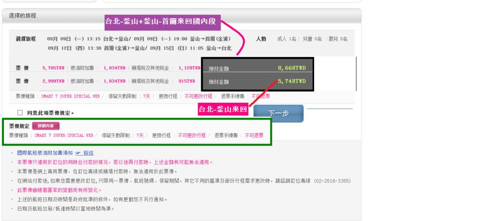The image size is (491, 221).
Task: Click 不可更改行程 under 票價規定 heading
Action: (x=192, y=136)
